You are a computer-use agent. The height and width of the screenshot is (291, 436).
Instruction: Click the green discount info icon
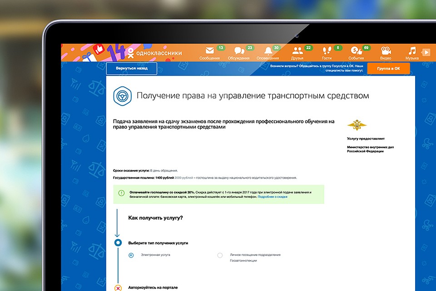[x=122, y=193]
